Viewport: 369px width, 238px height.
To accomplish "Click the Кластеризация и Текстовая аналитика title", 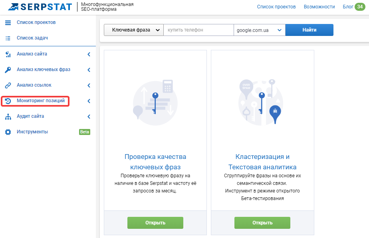I will pyautogui.click(x=262, y=162).
